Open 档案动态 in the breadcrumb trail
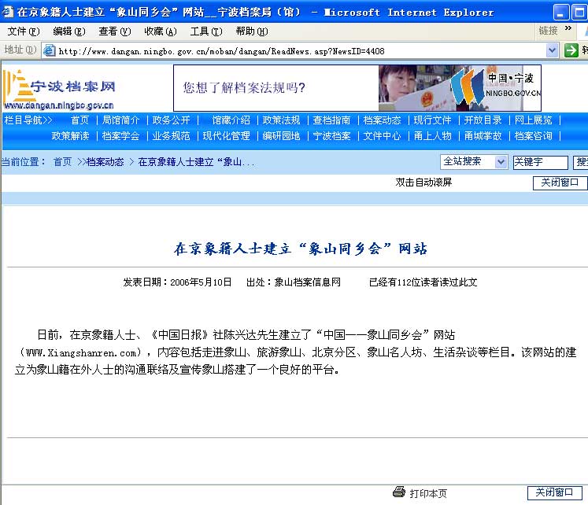The width and height of the screenshot is (588, 505). click(105, 162)
